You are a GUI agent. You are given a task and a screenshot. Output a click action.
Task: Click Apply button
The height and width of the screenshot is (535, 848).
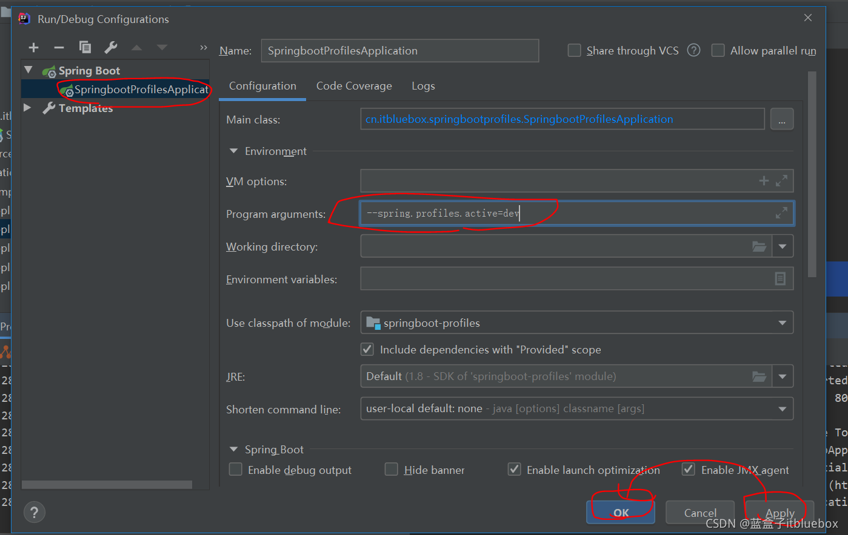point(780,513)
